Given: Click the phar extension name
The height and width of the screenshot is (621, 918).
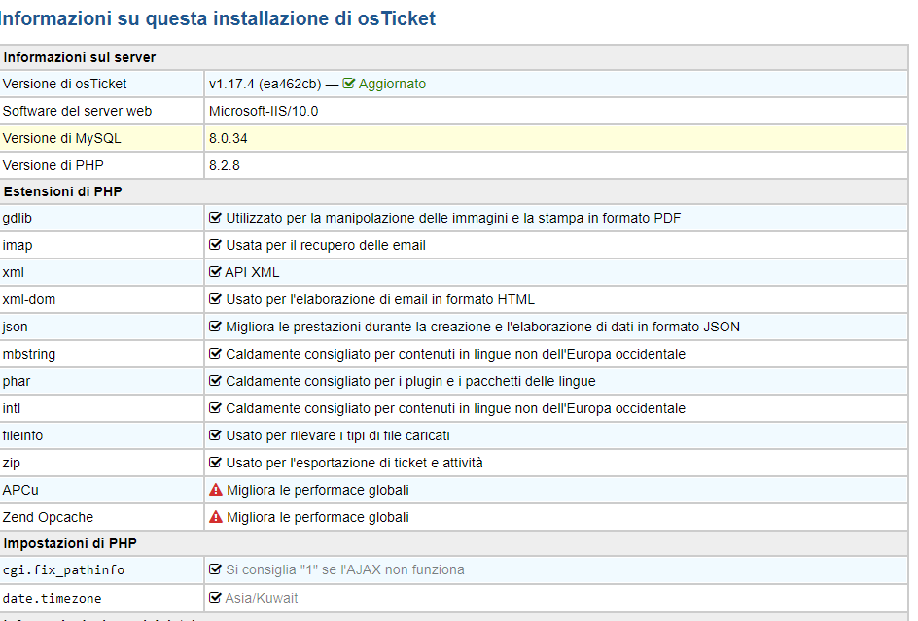Looking at the screenshot, I should (17, 381).
